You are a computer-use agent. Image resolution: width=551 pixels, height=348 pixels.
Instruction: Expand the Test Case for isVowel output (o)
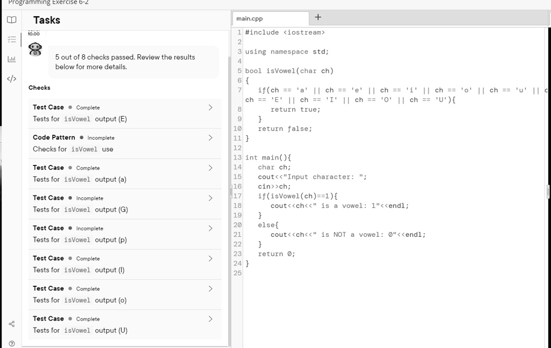210,288
